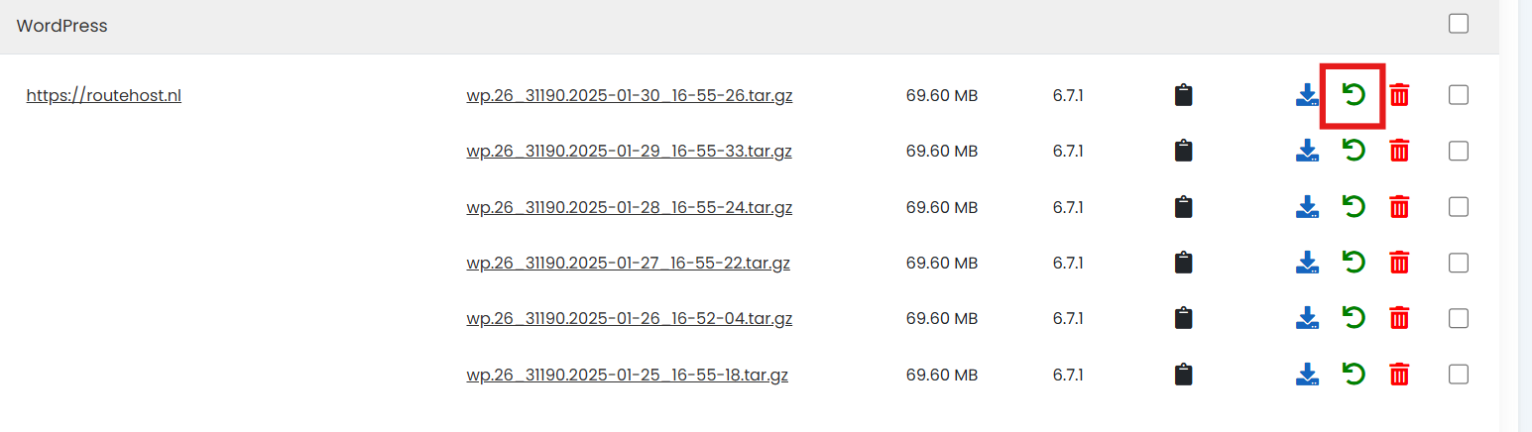Select the 2025-01-27 backup checkbox
1532x432 pixels.
[1459, 263]
